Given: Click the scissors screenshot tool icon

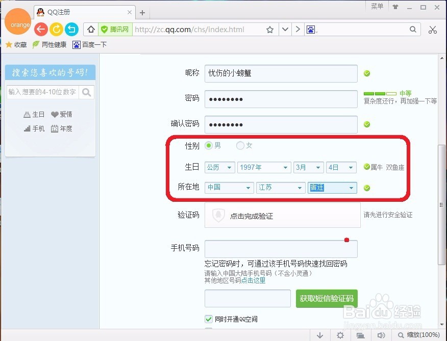Looking at the screenshot, I should [432, 30].
